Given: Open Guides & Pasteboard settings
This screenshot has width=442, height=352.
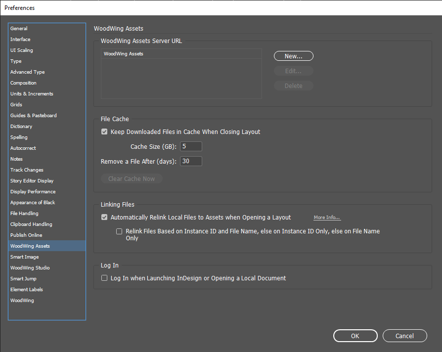Looking at the screenshot, I should click(34, 116).
